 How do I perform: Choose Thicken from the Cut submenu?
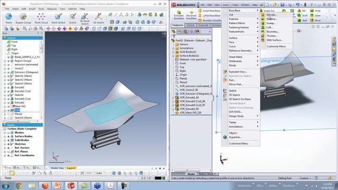coord(277,36)
